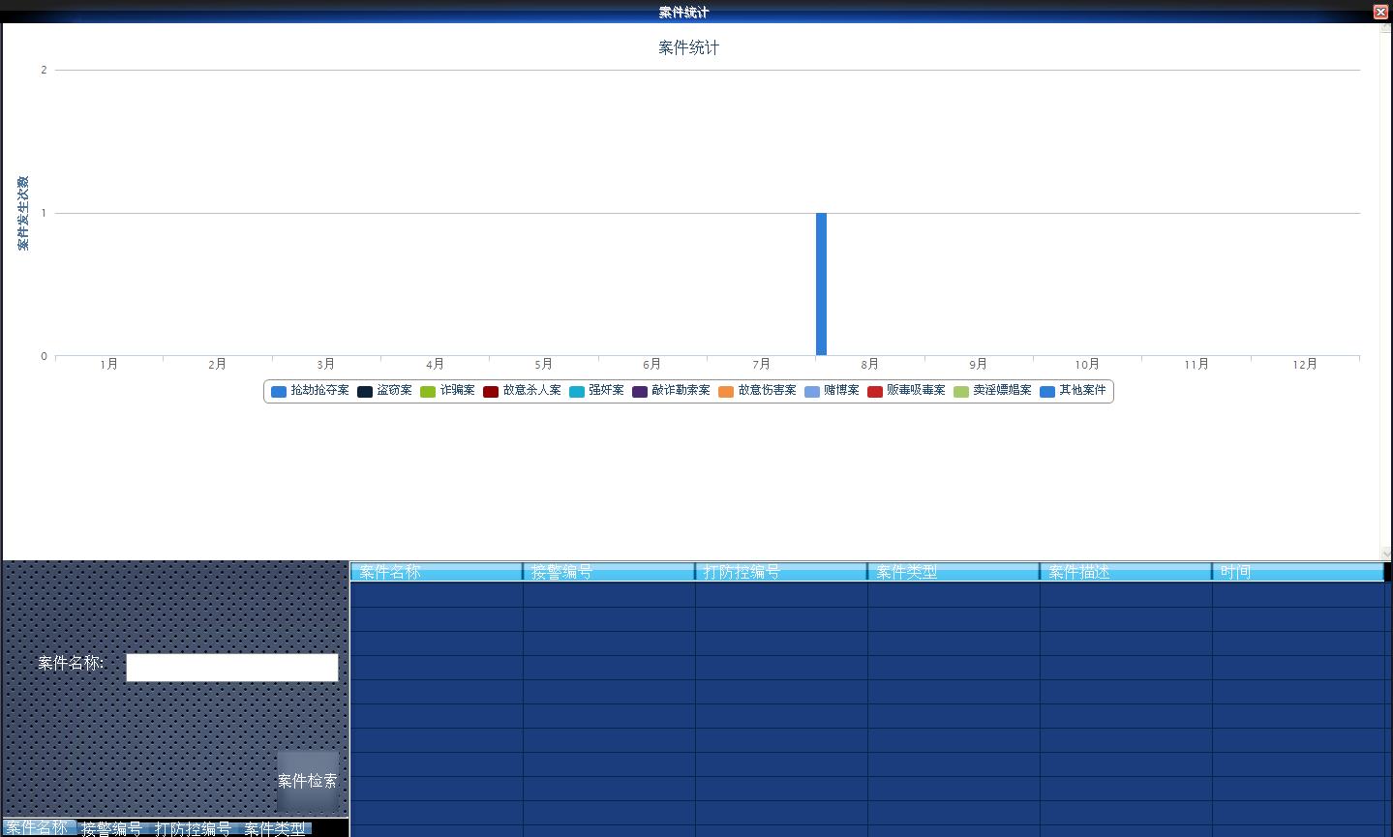This screenshot has height=837, width=1393.
Task: Click the 打防控编号 column header in table
Action: 780,572
